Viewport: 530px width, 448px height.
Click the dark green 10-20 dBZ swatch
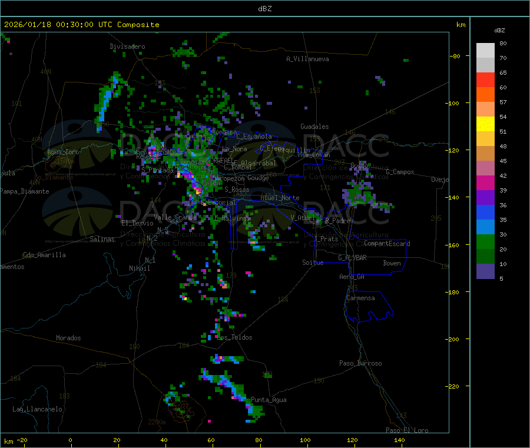tap(485, 257)
